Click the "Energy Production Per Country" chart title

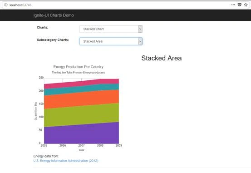[78, 67]
